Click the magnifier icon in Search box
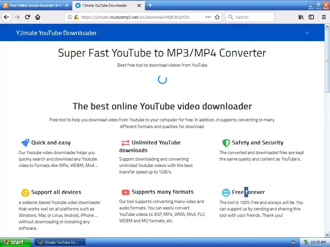Screen dimensions: 330x247 coord(230,17)
